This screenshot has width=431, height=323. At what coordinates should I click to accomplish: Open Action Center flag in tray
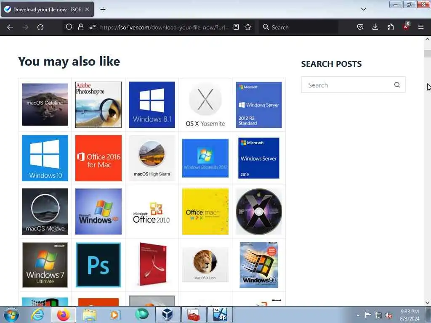368,315
